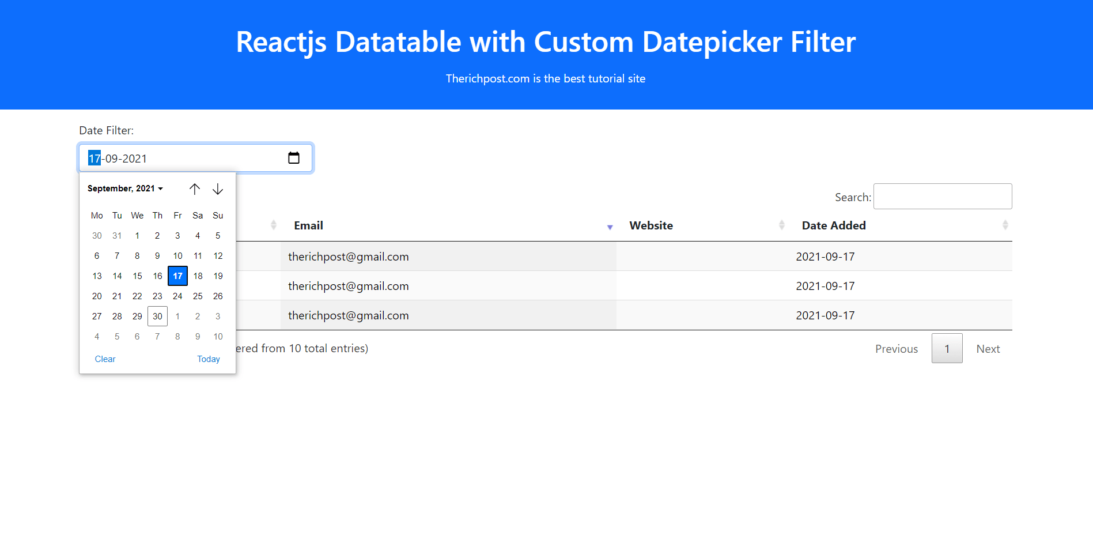Sort by the Email column arrow
Screen dimensions: 1093x539
(x=610, y=227)
